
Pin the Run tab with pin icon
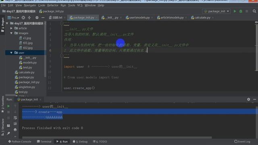tap(8, 133)
